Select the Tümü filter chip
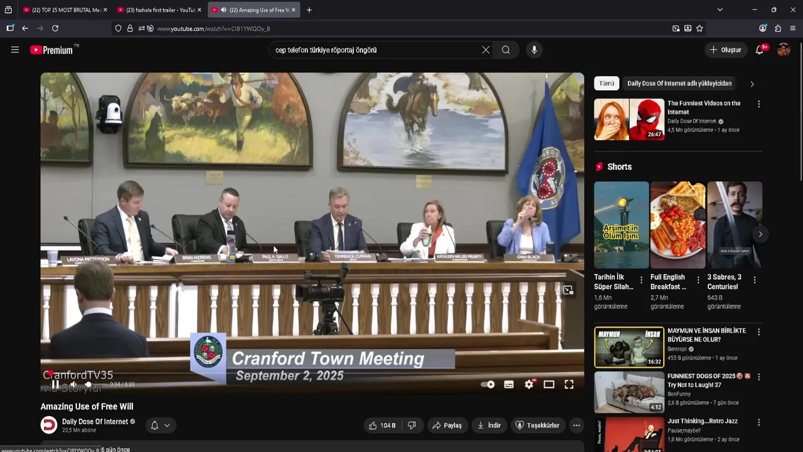This screenshot has height=452, width=803. pyautogui.click(x=607, y=83)
